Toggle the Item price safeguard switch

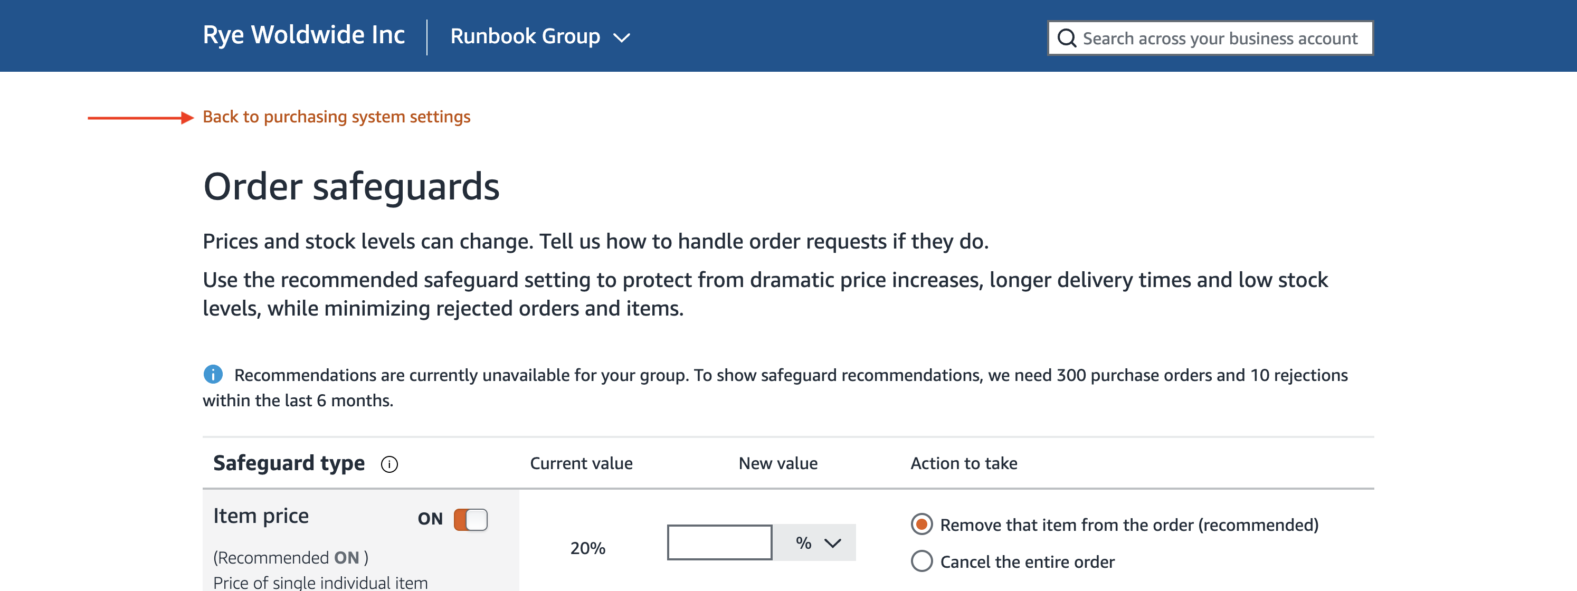pyautogui.click(x=470, y=519)
